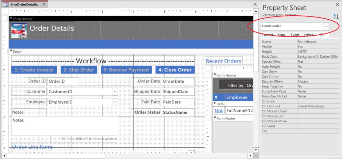Click the horizontal scrollbar right arrow
This screenshot has width=342, height=159.
250,156
